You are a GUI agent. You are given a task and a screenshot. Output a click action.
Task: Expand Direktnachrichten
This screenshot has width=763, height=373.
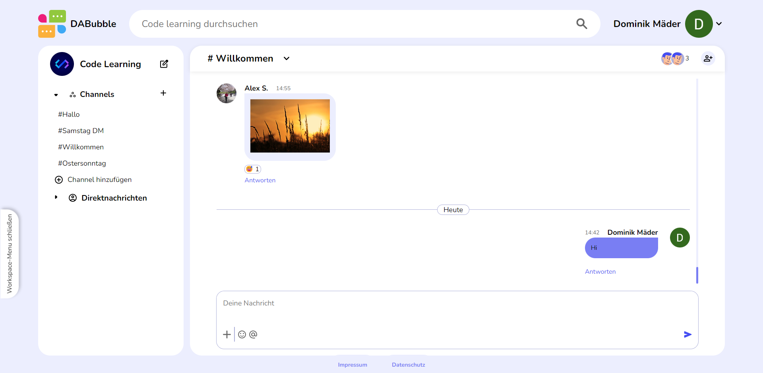coord(56,197)
